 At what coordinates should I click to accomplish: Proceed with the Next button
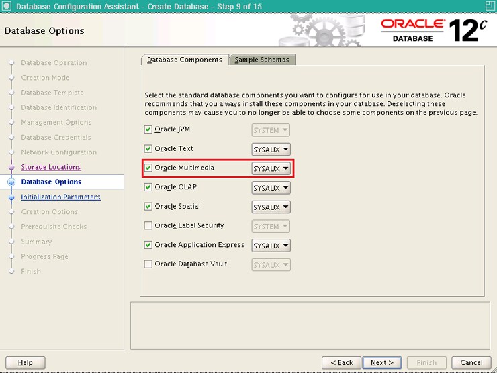382,362
